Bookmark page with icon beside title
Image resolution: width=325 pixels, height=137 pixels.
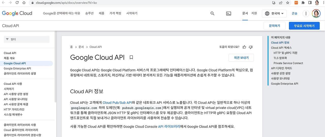(131, 57)
